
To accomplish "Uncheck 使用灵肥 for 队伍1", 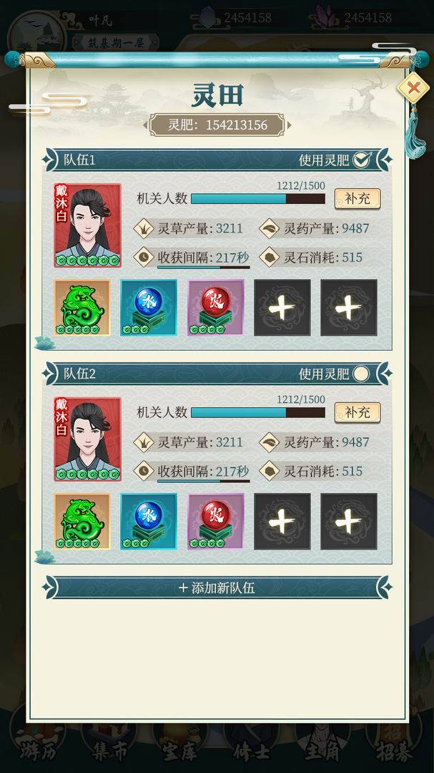I will pos(362,160).
